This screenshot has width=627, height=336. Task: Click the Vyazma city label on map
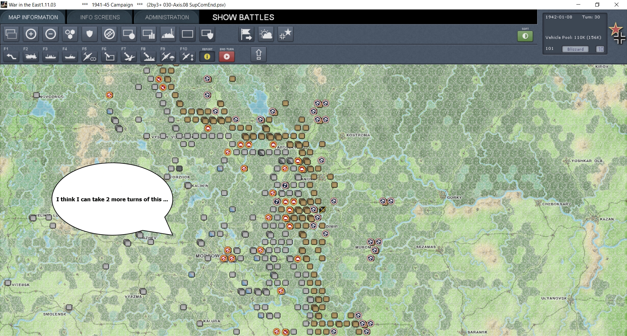(133, 297)
